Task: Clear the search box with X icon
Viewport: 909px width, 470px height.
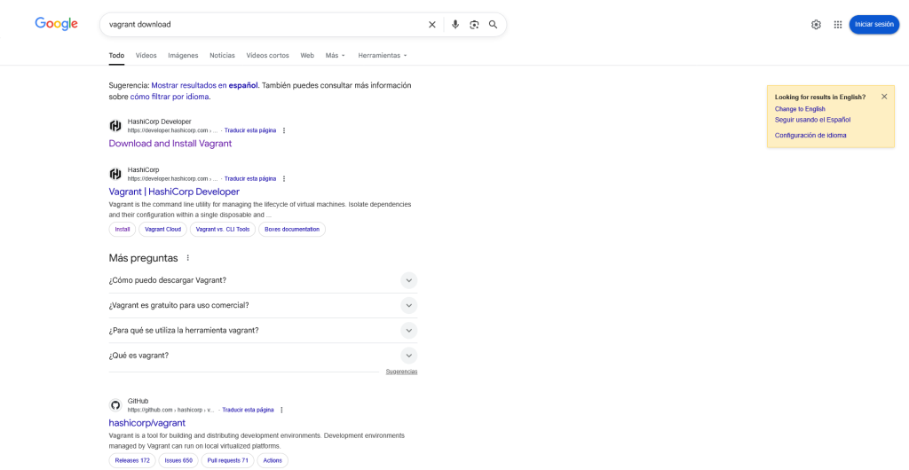Action: point(432,25)
